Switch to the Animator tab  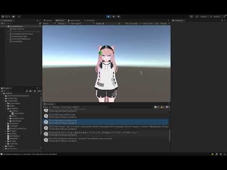coord(89,21)
